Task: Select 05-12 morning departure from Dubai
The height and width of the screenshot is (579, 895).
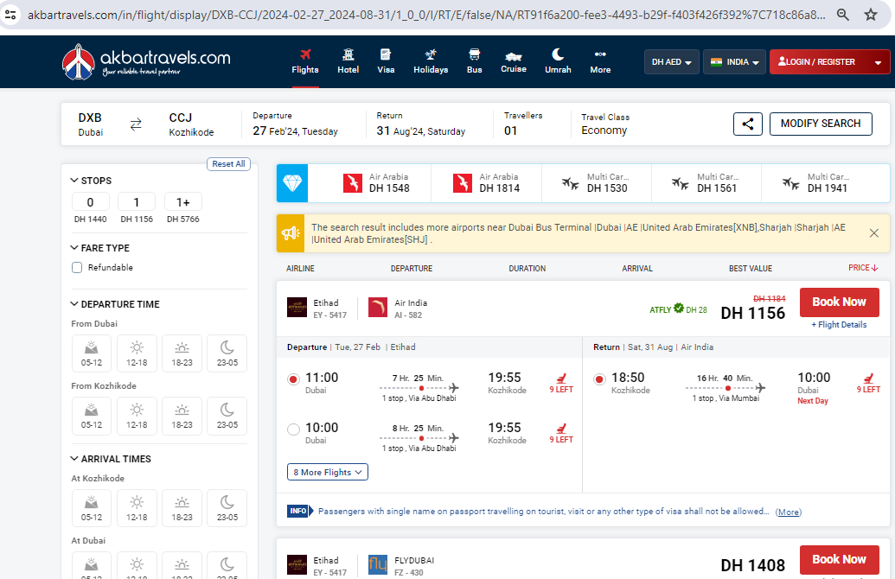Action: (x=92, y=353)
